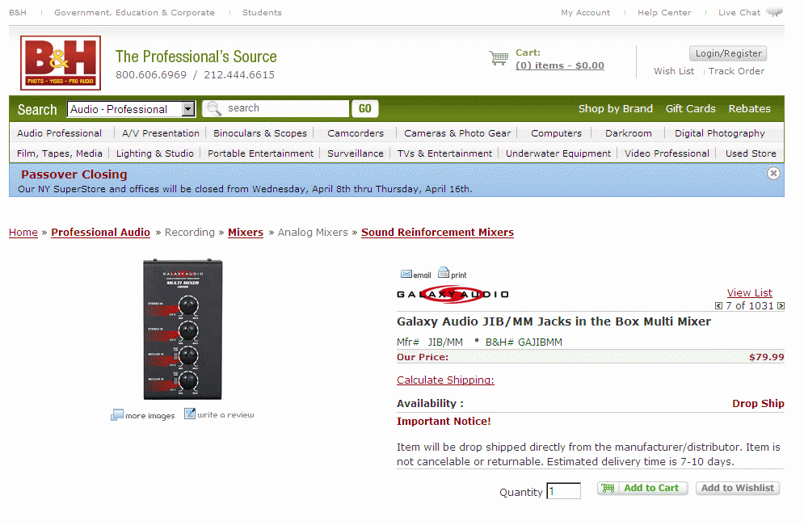Open Students link
The height and width of the screenshot is (525, 804).
[x=262, y=12]
